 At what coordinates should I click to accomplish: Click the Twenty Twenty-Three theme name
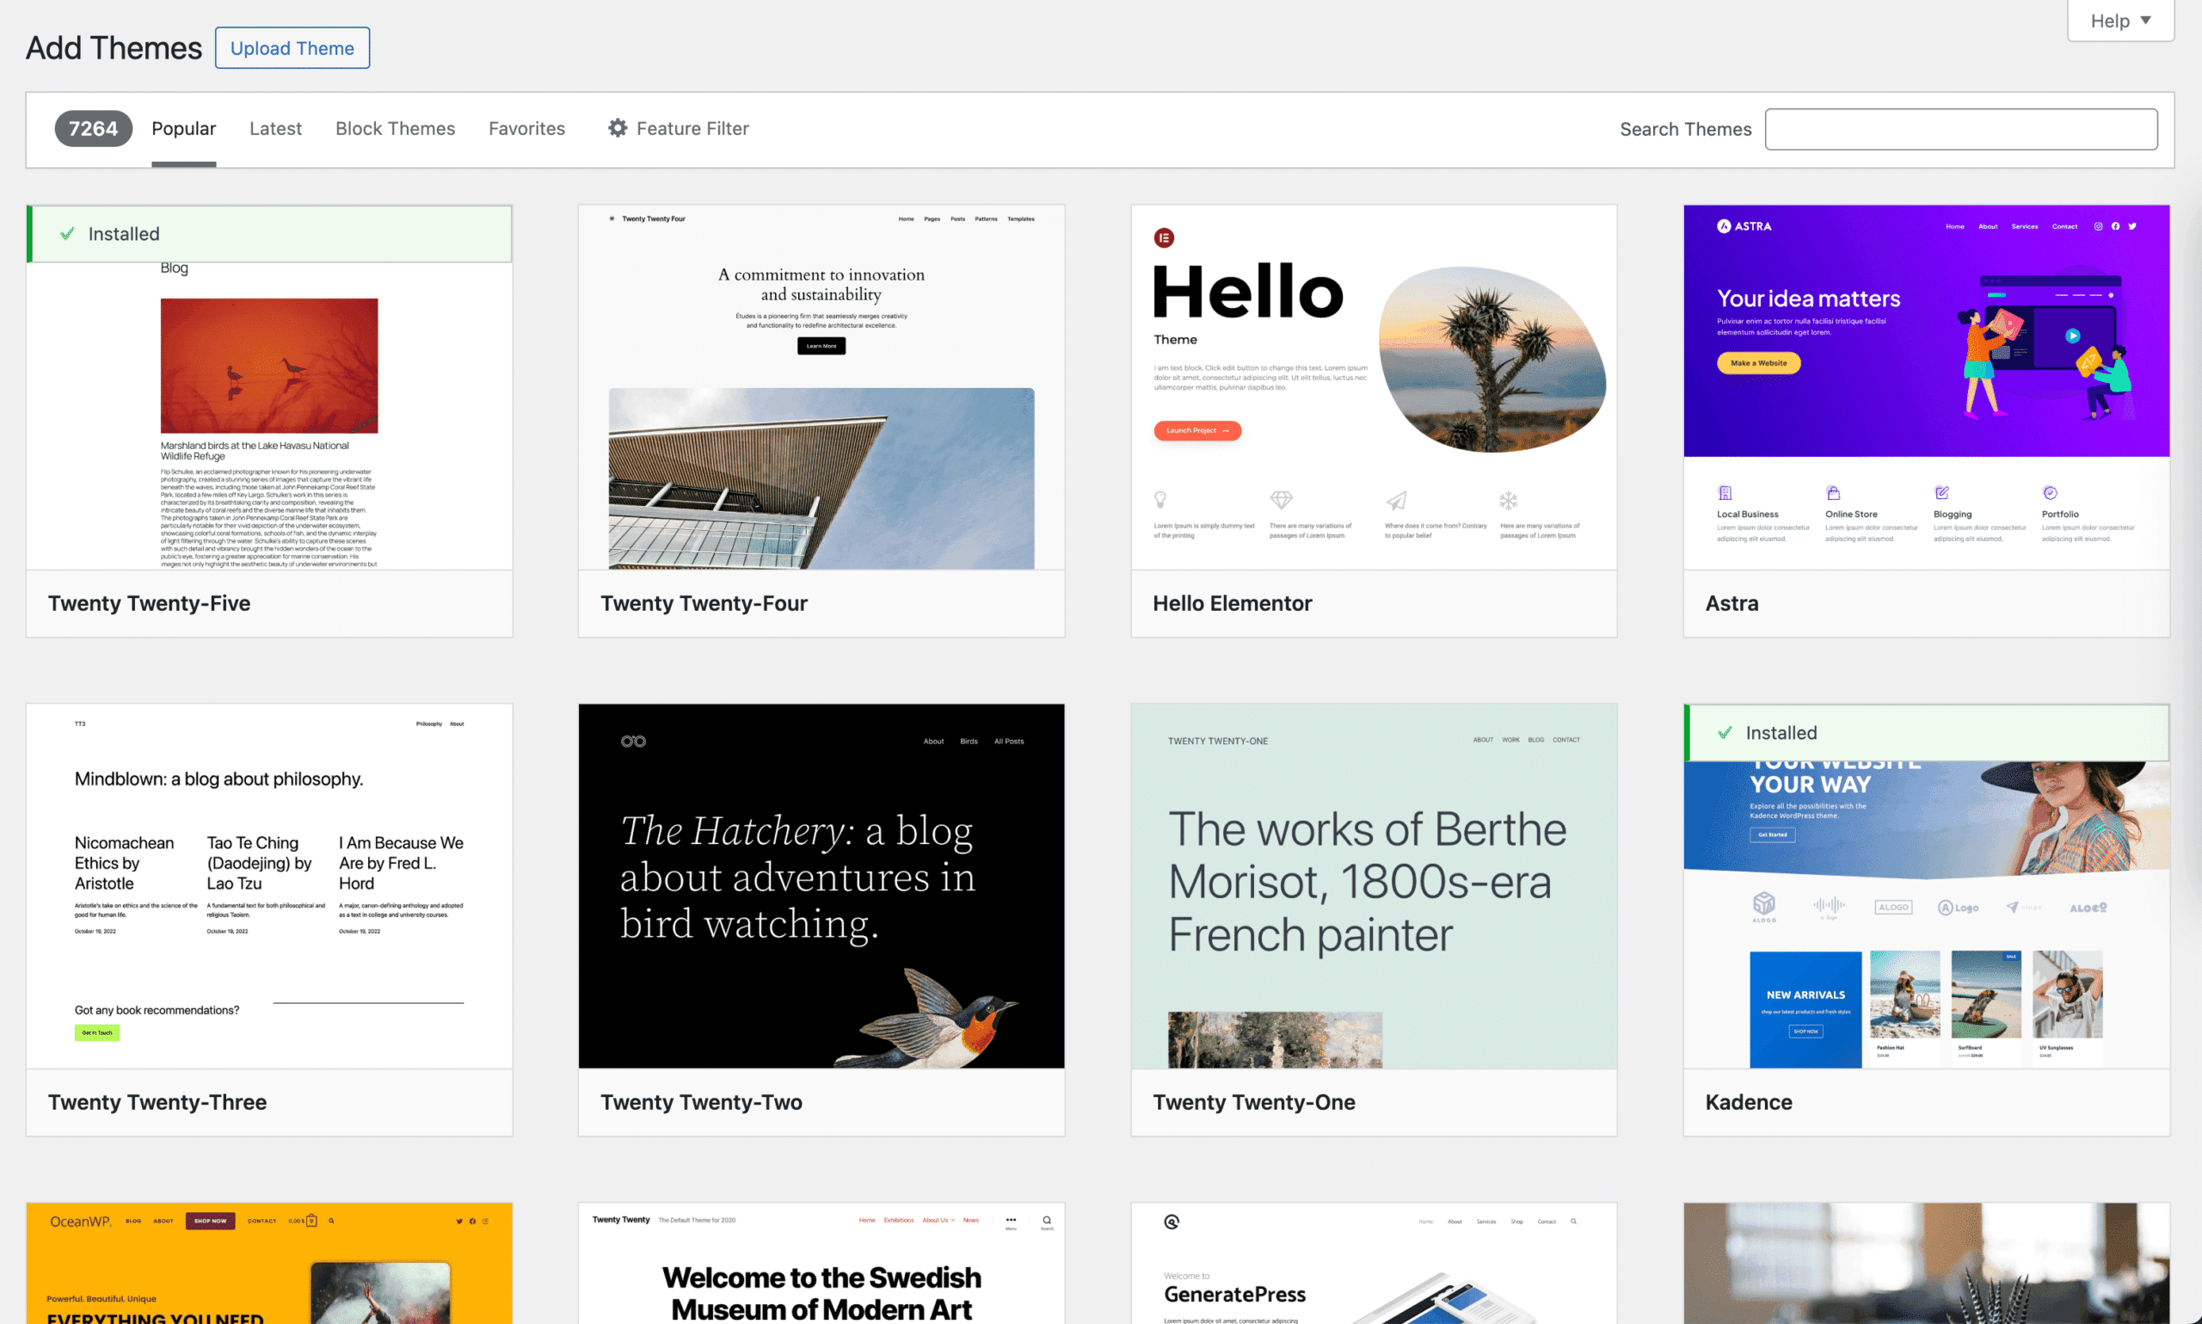point(157,1102)
